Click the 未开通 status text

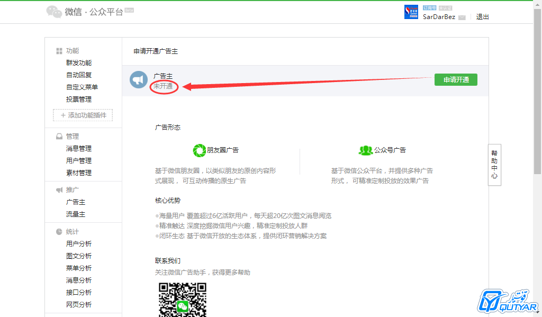click(x=163, y=86)
